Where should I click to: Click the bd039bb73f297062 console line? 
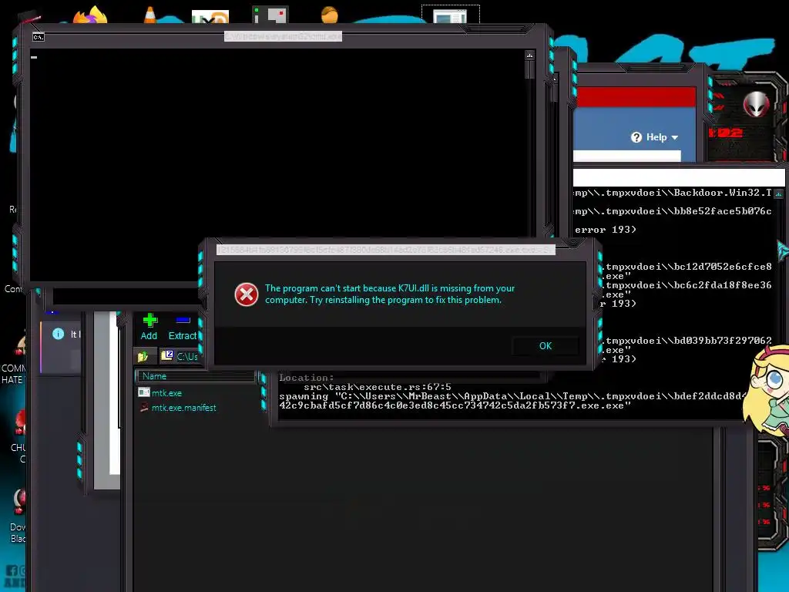pos(688,340)
